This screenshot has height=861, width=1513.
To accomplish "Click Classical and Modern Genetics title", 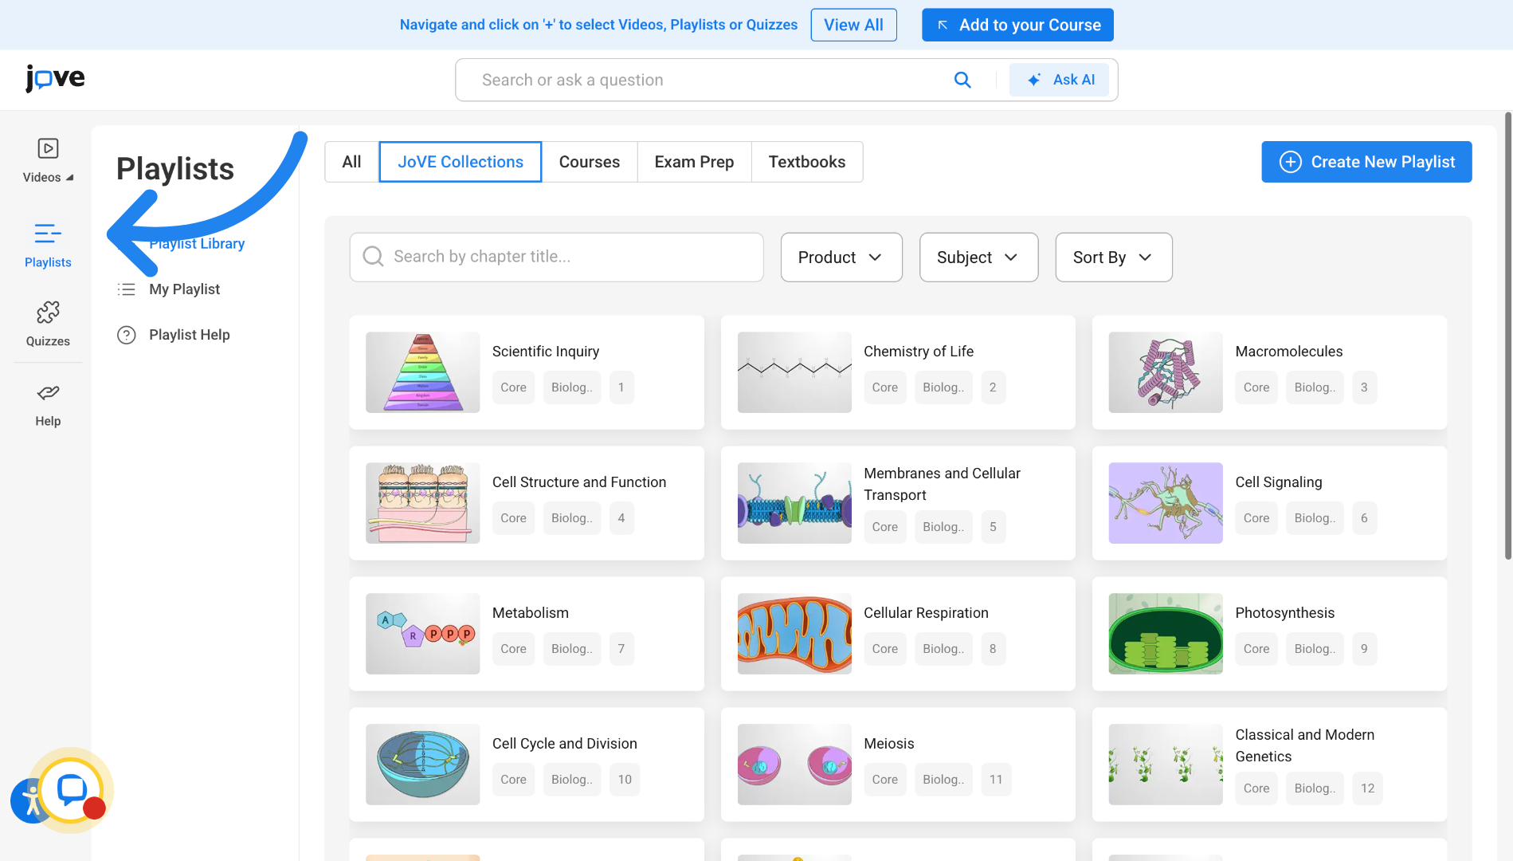I will click(x=1305, y=745).
